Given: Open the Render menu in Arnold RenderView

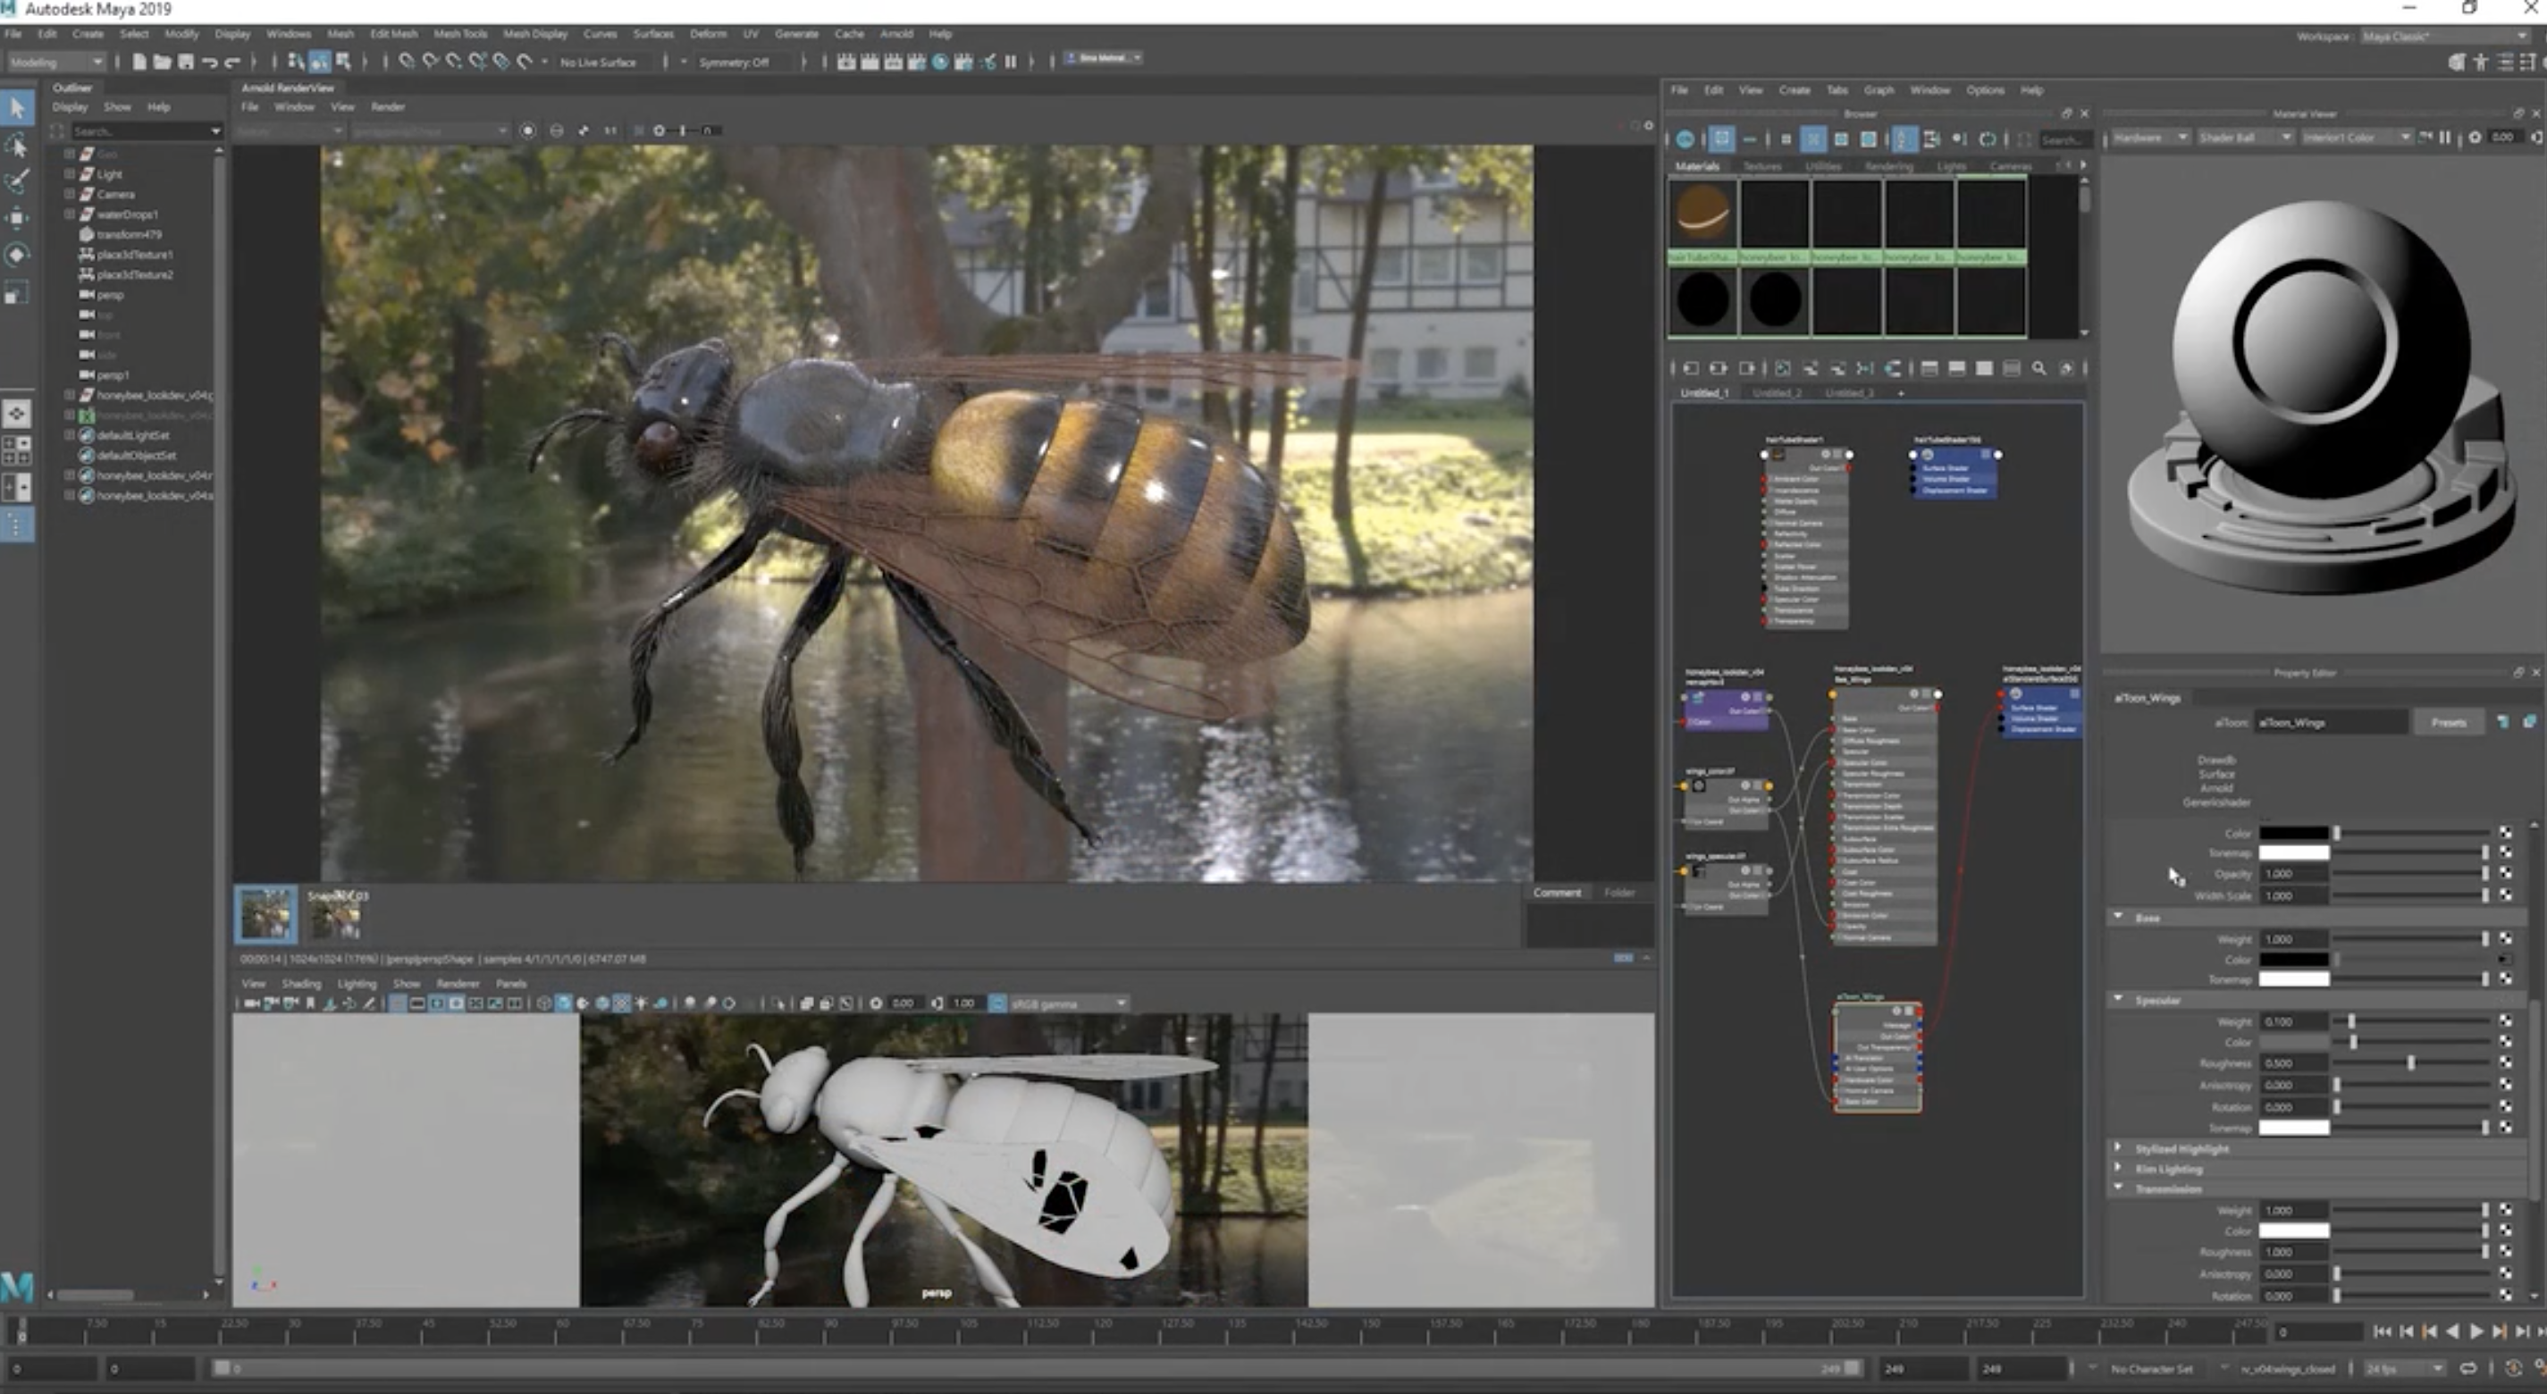Looking at the screenshot, I should point(388,106).
